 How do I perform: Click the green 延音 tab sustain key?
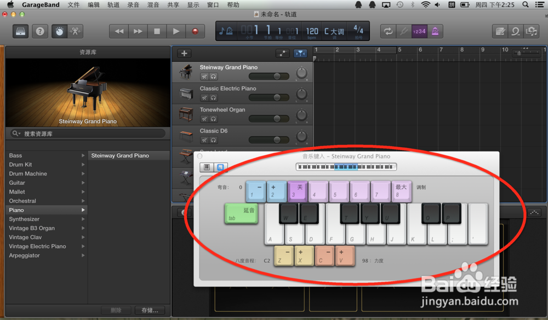tap(241, 213)
